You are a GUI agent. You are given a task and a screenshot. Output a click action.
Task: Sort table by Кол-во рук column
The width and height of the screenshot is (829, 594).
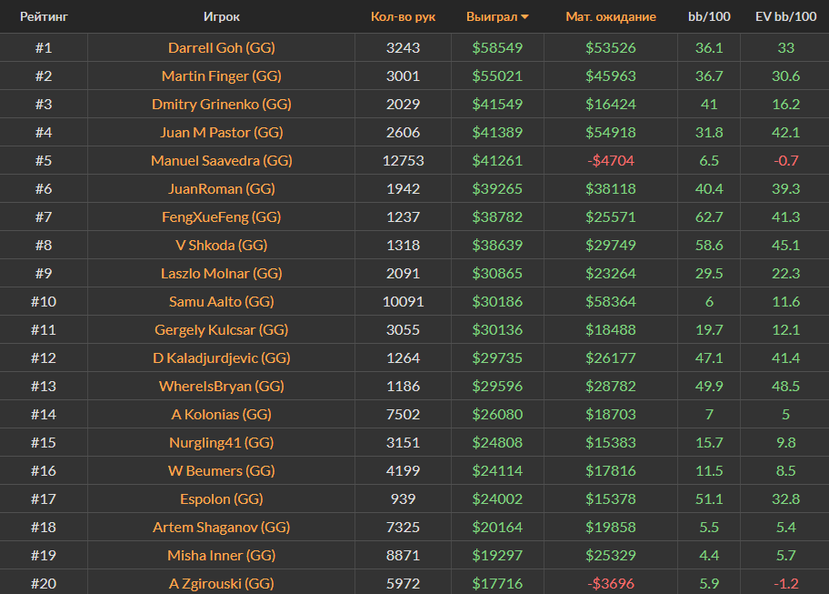(403, 17)
